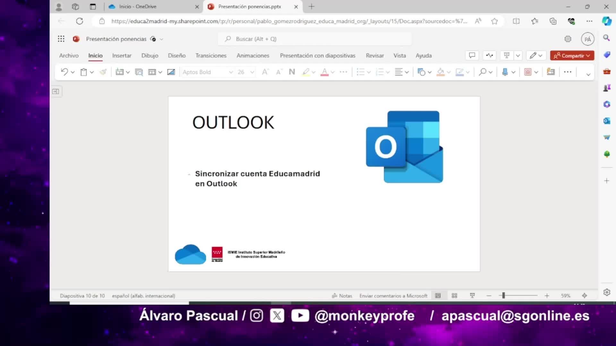Open the Transiciones ribbon tab
Screen dimensions: 616x346
[211, 55]
